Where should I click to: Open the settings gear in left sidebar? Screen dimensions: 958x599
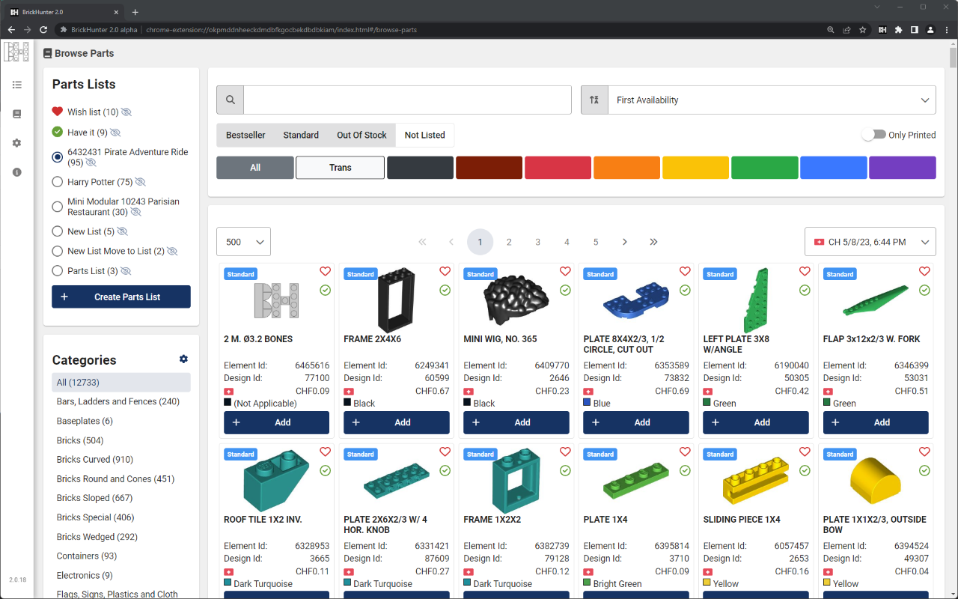(16, 142)
